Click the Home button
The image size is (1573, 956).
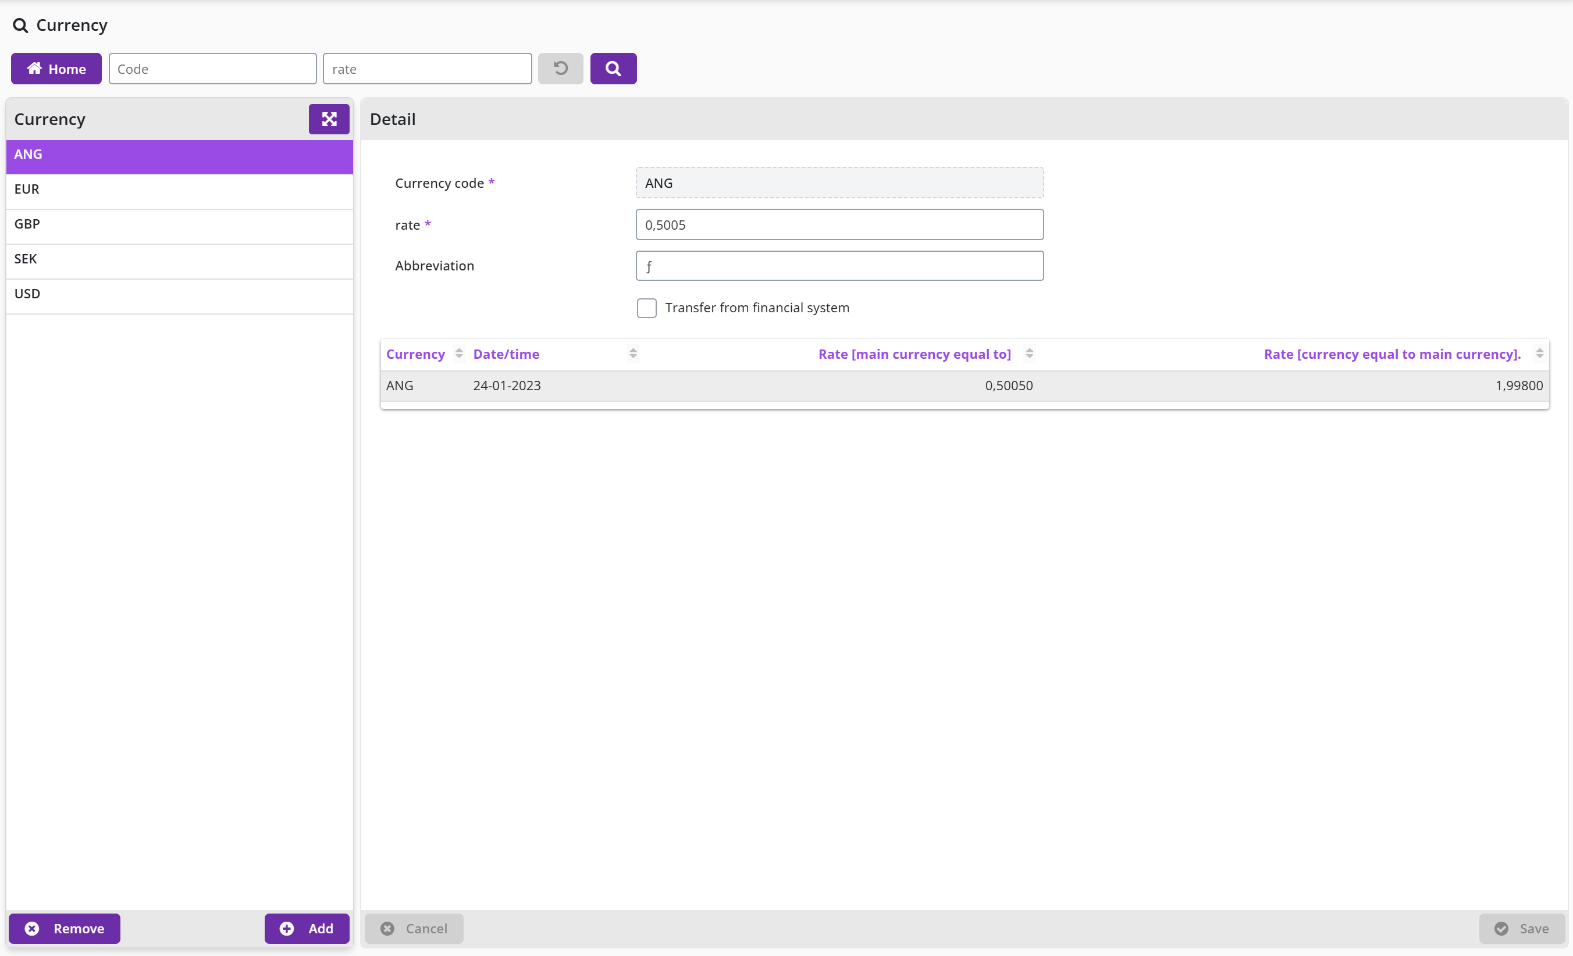(x=56, y=69)
